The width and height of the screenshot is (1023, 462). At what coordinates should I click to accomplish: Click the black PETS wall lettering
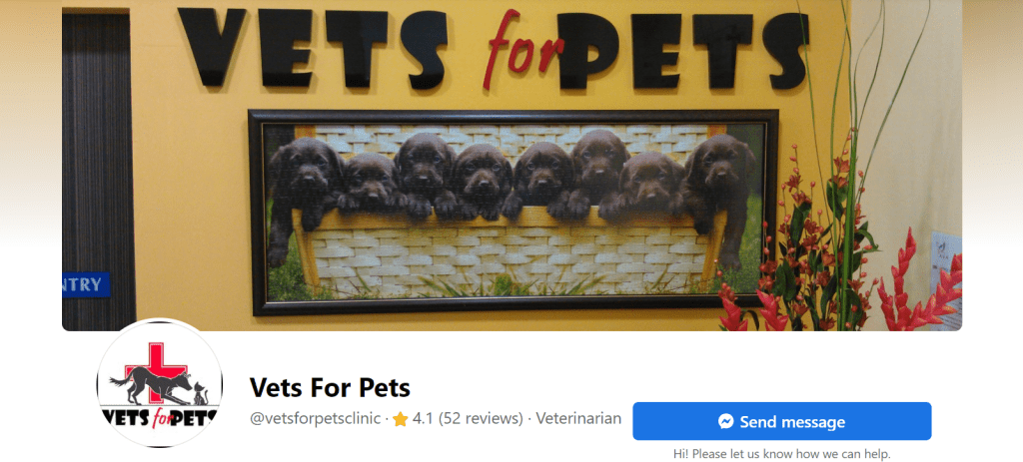pyautogui.click(x=683, y=51)
